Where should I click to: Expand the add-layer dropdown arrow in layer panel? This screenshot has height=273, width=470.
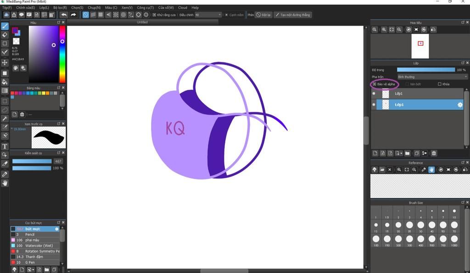point(401,153)
